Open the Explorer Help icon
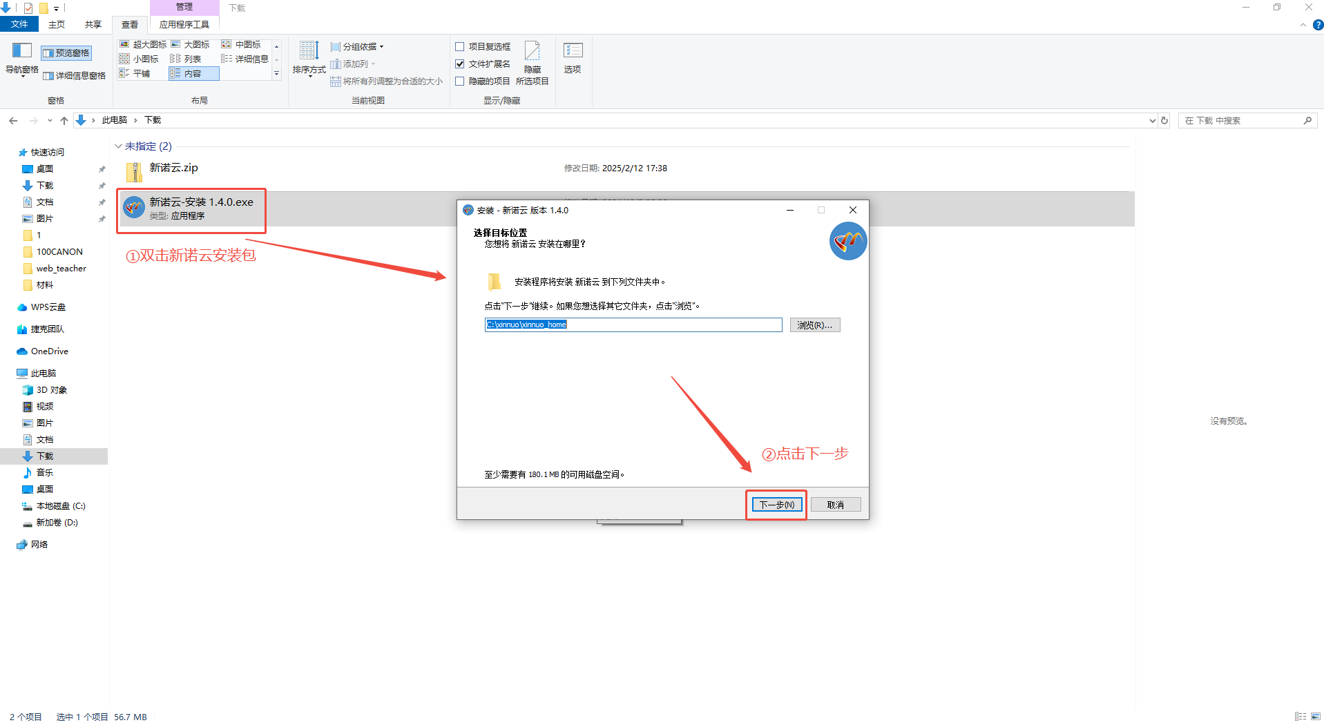Viewport: 1324px width, 725px height. point(1318,25)
